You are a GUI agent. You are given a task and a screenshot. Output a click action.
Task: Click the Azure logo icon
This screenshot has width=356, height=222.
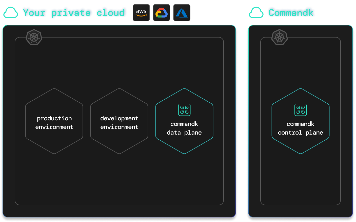(182, 13)
